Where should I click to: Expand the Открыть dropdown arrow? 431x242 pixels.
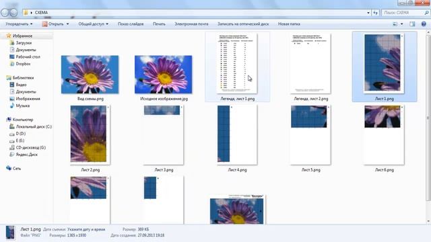[x=67, y=24]
